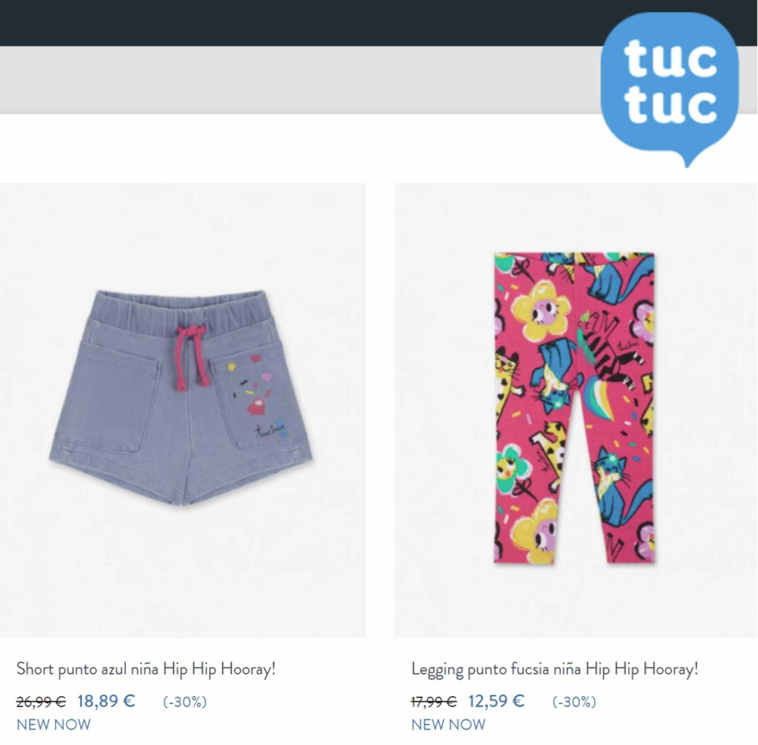Viewport: 758px width, 745px height.
Task: Click the (-30%) badge for the shorts
Action: pos(185,702)
